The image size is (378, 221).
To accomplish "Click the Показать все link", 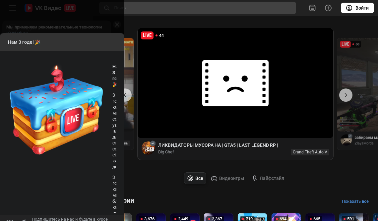I will click(x=355, y=201).
